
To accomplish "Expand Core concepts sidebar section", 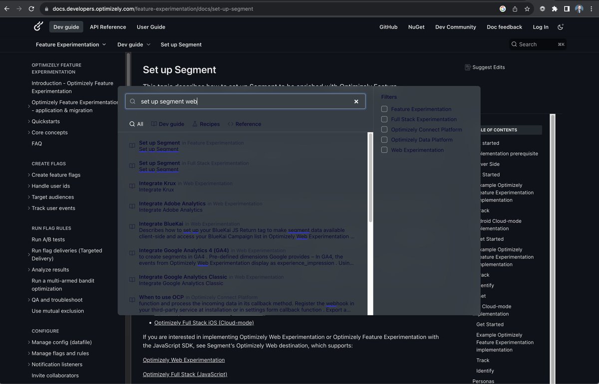I will (29, 132).
